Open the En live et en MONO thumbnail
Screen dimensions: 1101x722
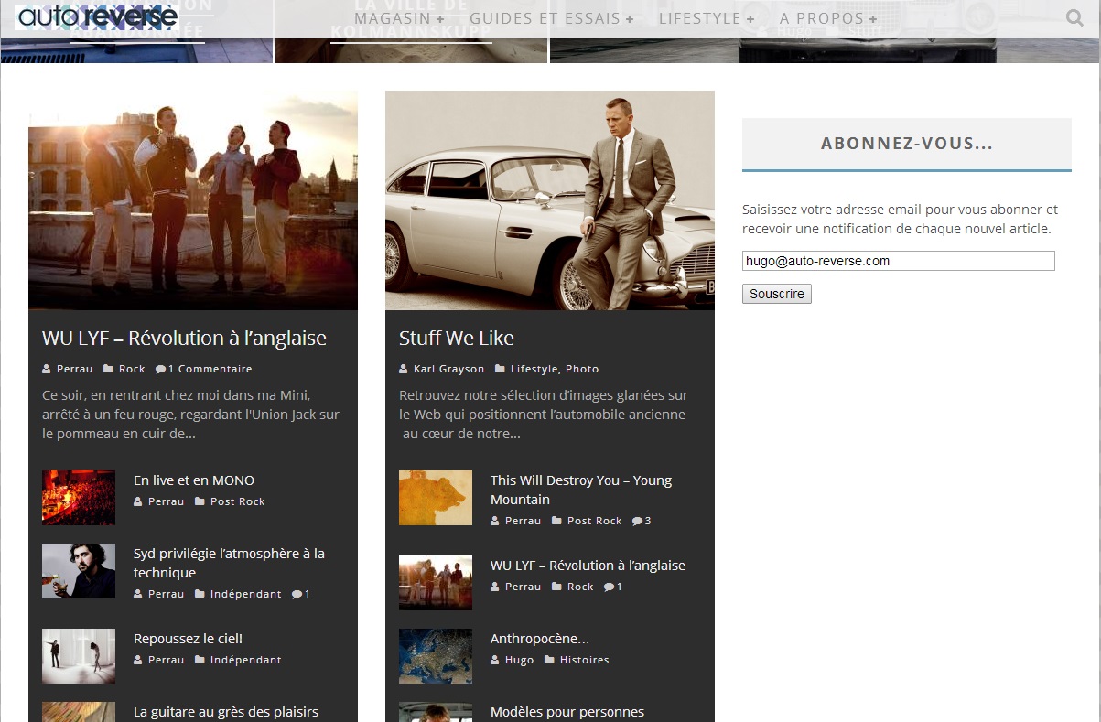(x=79, y=498)
